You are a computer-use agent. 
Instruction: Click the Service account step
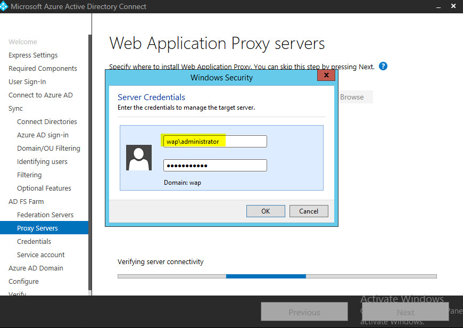pos(41,255)
